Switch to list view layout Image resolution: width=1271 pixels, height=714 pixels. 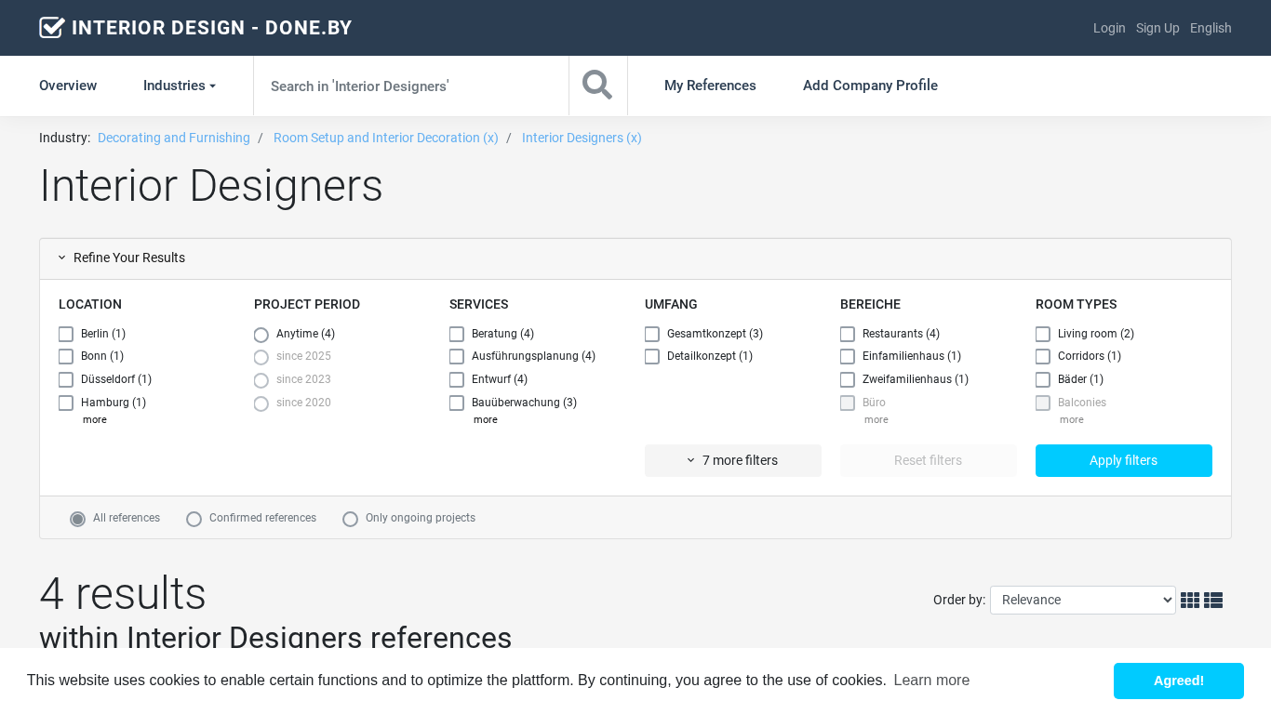coord(1213,601)
